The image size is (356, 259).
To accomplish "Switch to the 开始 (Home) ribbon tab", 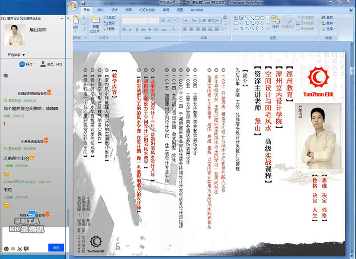I will (86, 10).
